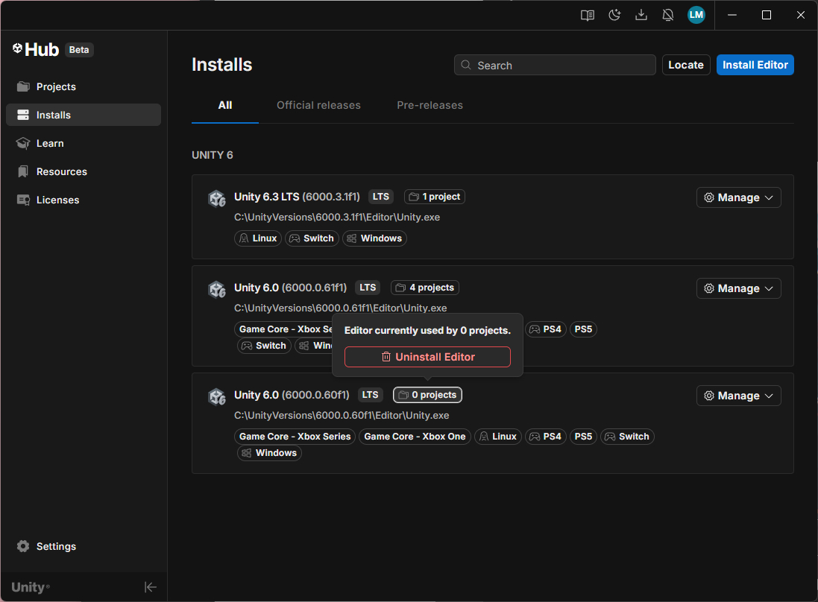The height and width of the screenshot is (602, 818).
Task: Expand Manage dropdown for Unity 6000.0.61f1
Action: pos(738,288)
